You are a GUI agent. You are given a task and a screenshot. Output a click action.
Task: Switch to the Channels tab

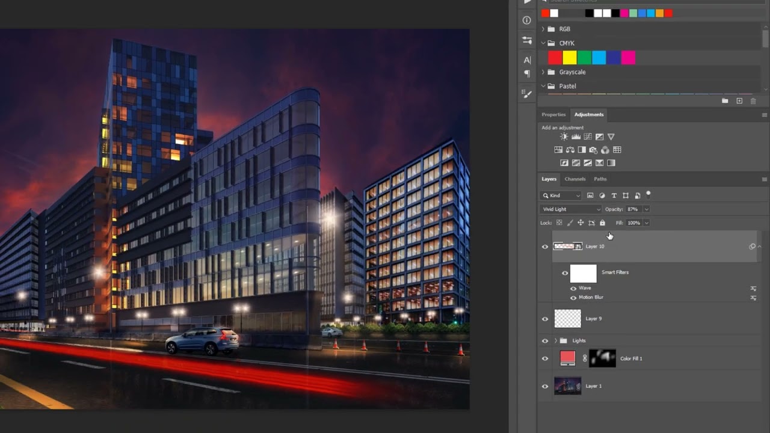click(x=575, y=179)
